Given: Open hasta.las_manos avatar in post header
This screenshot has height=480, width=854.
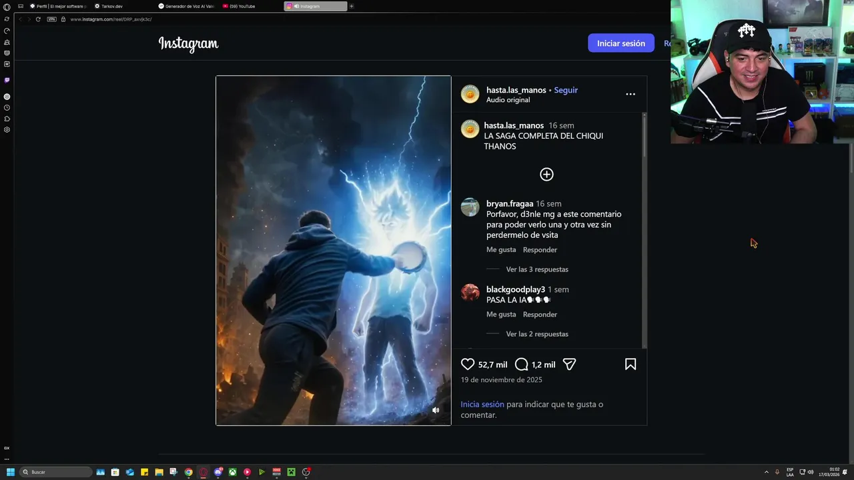Looking at the screenshot, I should [x=470, y=95].
